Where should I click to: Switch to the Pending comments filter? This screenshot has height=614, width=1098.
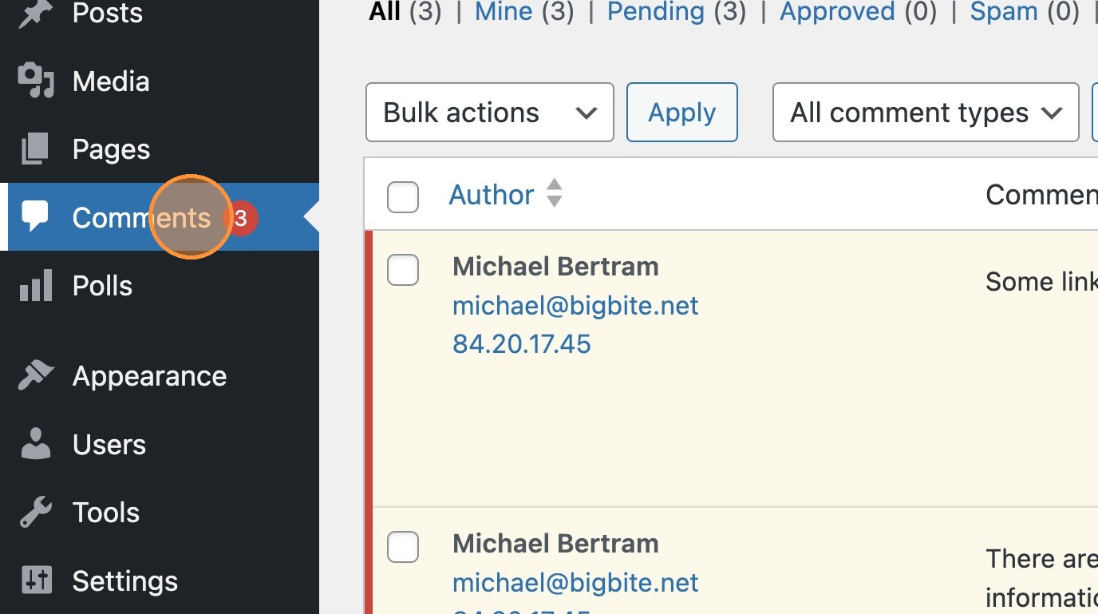[x=655, y=12]
